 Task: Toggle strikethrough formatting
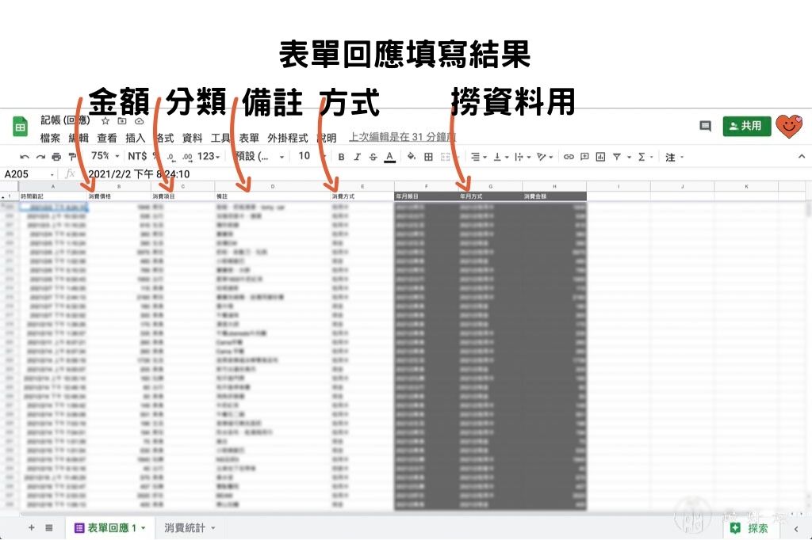(373, 157)
